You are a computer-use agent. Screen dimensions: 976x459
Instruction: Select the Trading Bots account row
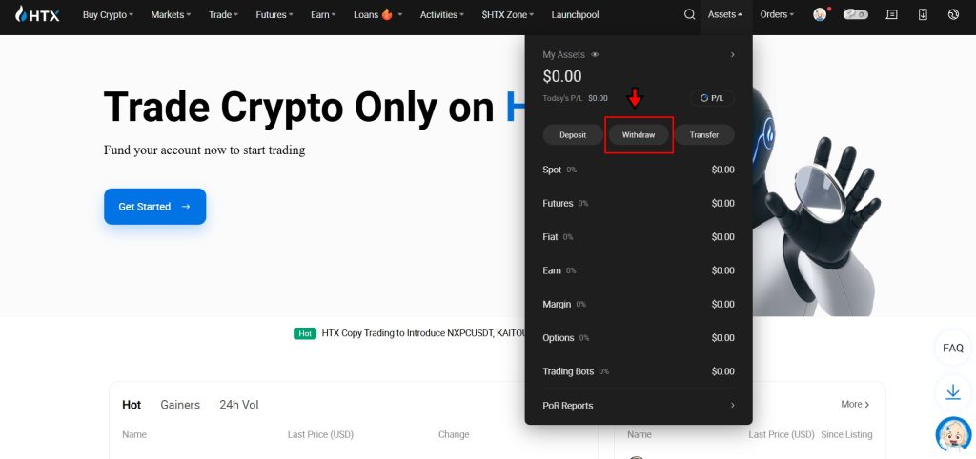[x=639, y=371]
